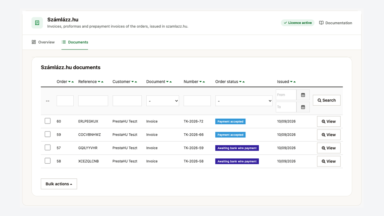Click Payment accepted badge for order 60
This screenshot has width=384, height=216.
230,121
